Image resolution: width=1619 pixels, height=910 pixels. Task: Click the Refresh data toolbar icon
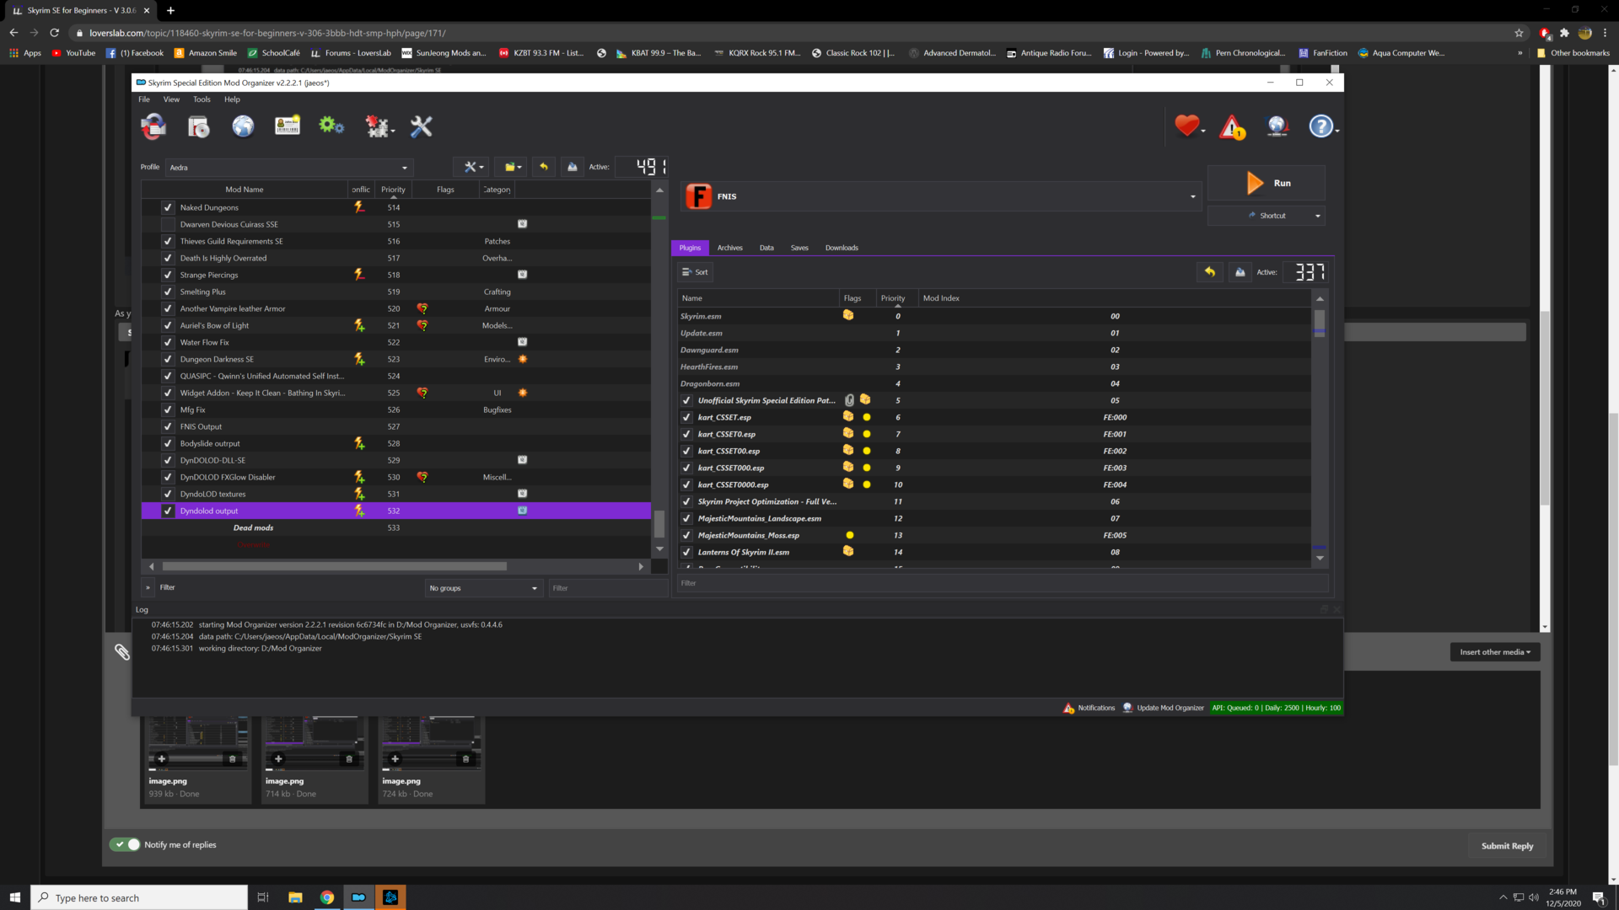pos(153,126)
